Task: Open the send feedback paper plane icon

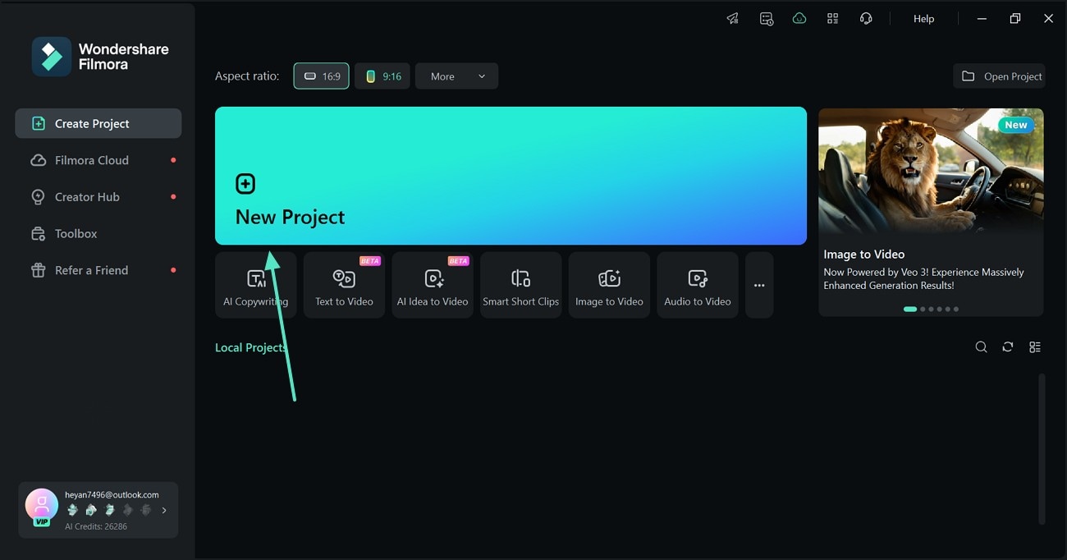Action: pos(733,19)
